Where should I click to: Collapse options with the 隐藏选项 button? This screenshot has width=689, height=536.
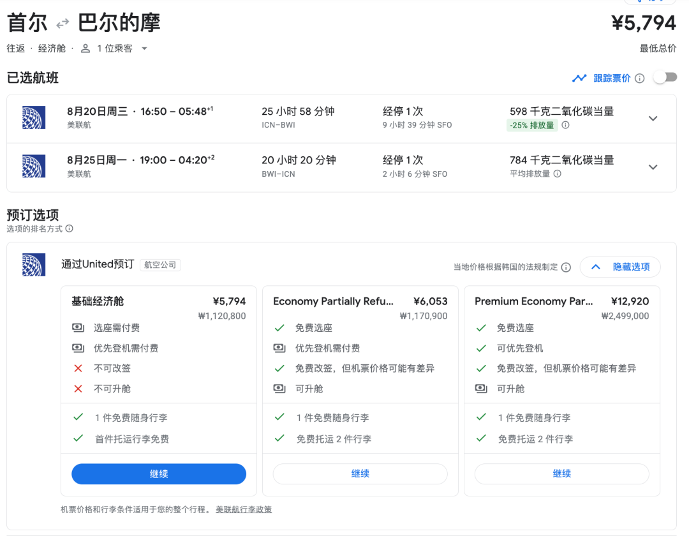620,267
